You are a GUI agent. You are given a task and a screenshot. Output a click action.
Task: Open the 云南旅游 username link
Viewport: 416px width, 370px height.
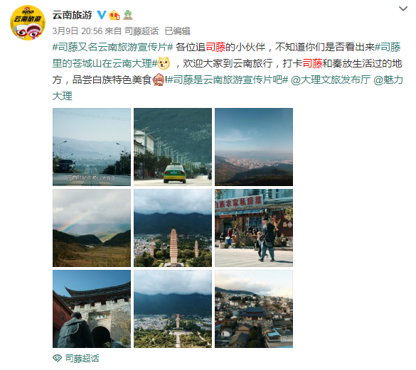[72, 15]
